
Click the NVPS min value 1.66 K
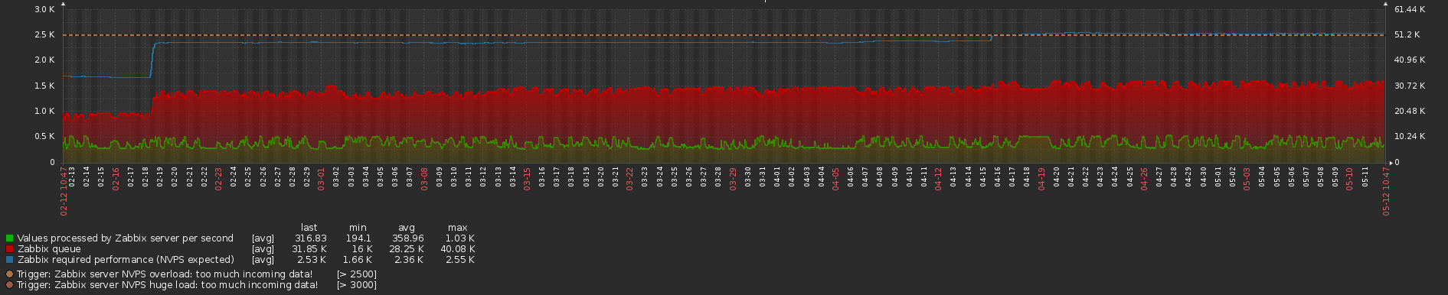(358, 260)
